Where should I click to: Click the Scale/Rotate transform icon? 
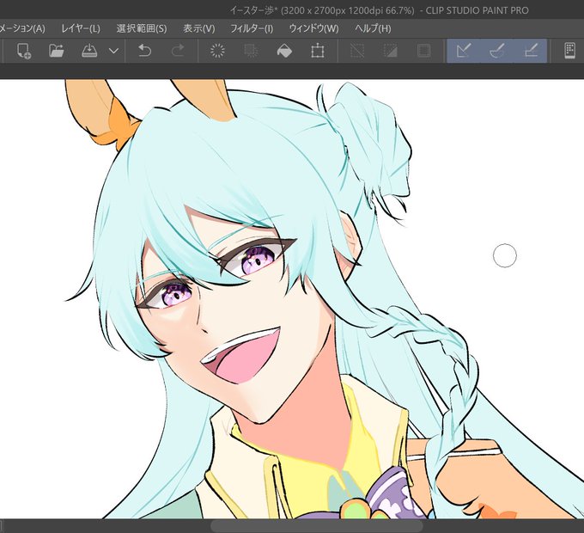tap(317, 51)
